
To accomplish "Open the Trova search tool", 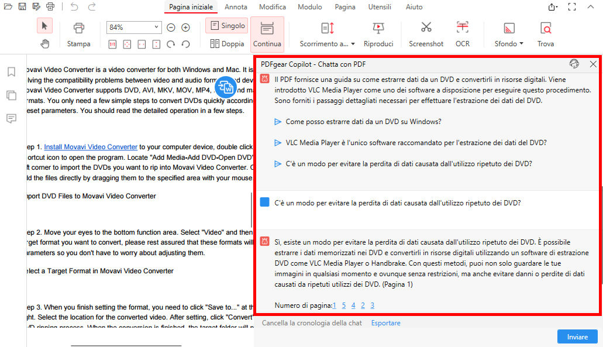I will click(545, 35).
